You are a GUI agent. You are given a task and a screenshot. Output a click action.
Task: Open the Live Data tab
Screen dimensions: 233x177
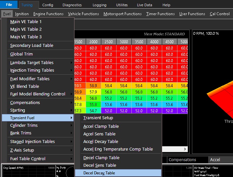point(144,5)
